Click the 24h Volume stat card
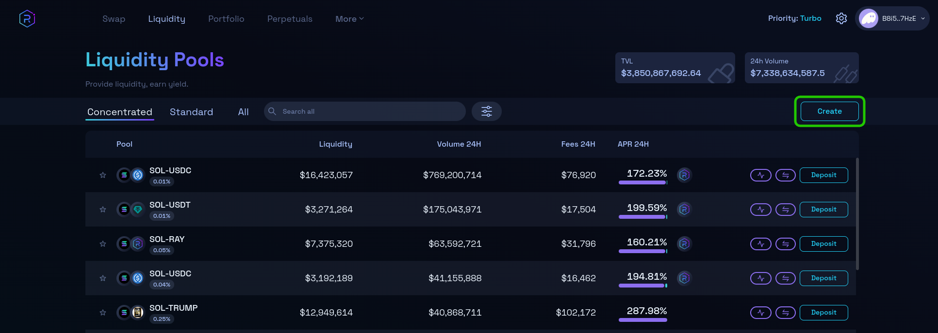 [802, 68]
